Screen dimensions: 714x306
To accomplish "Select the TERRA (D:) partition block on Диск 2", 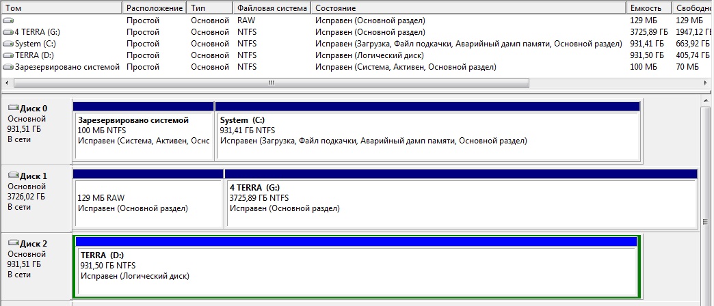I will (356, 266).
